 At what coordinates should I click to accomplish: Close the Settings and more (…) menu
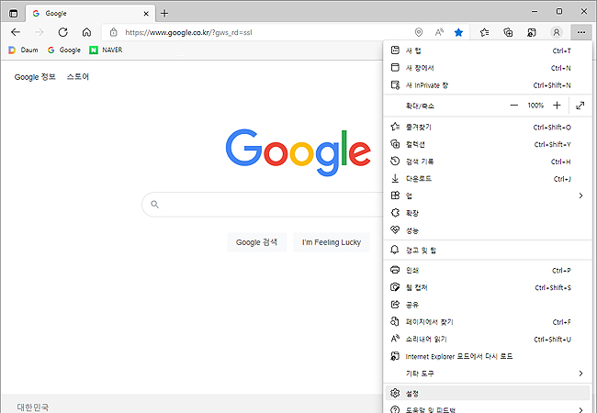(x=581, y=32)
